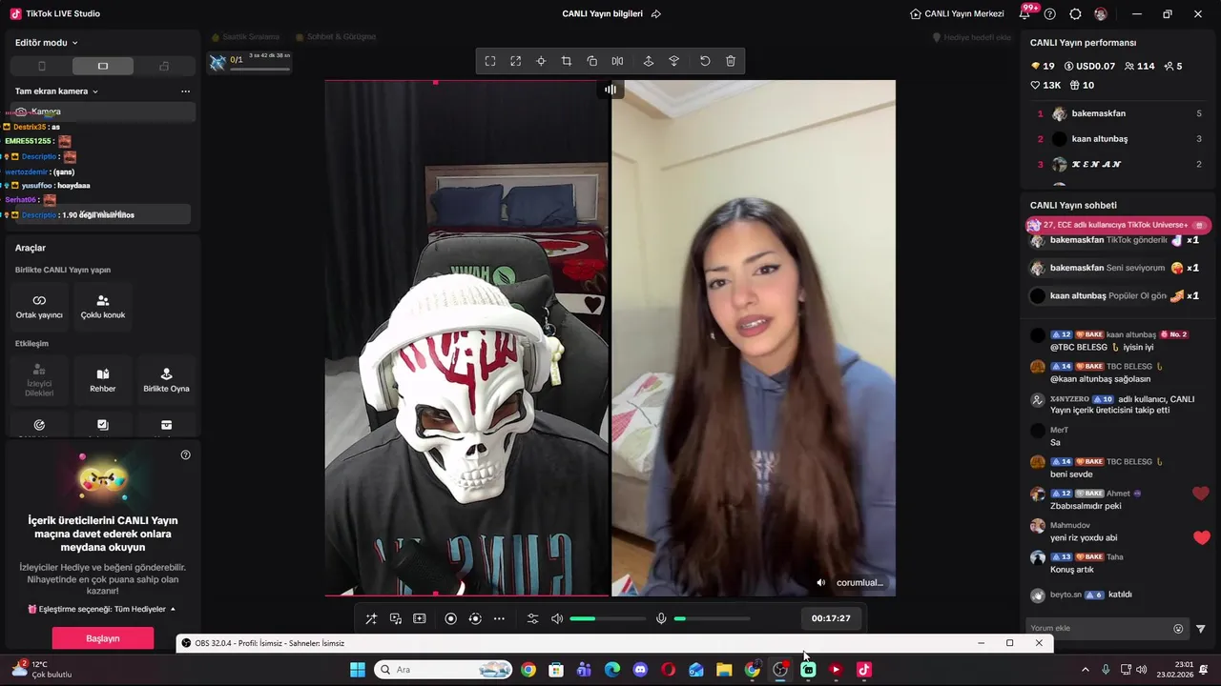Click the Yorum ekle comment field
This screenshot has height=686, width=1221.
1098,628
